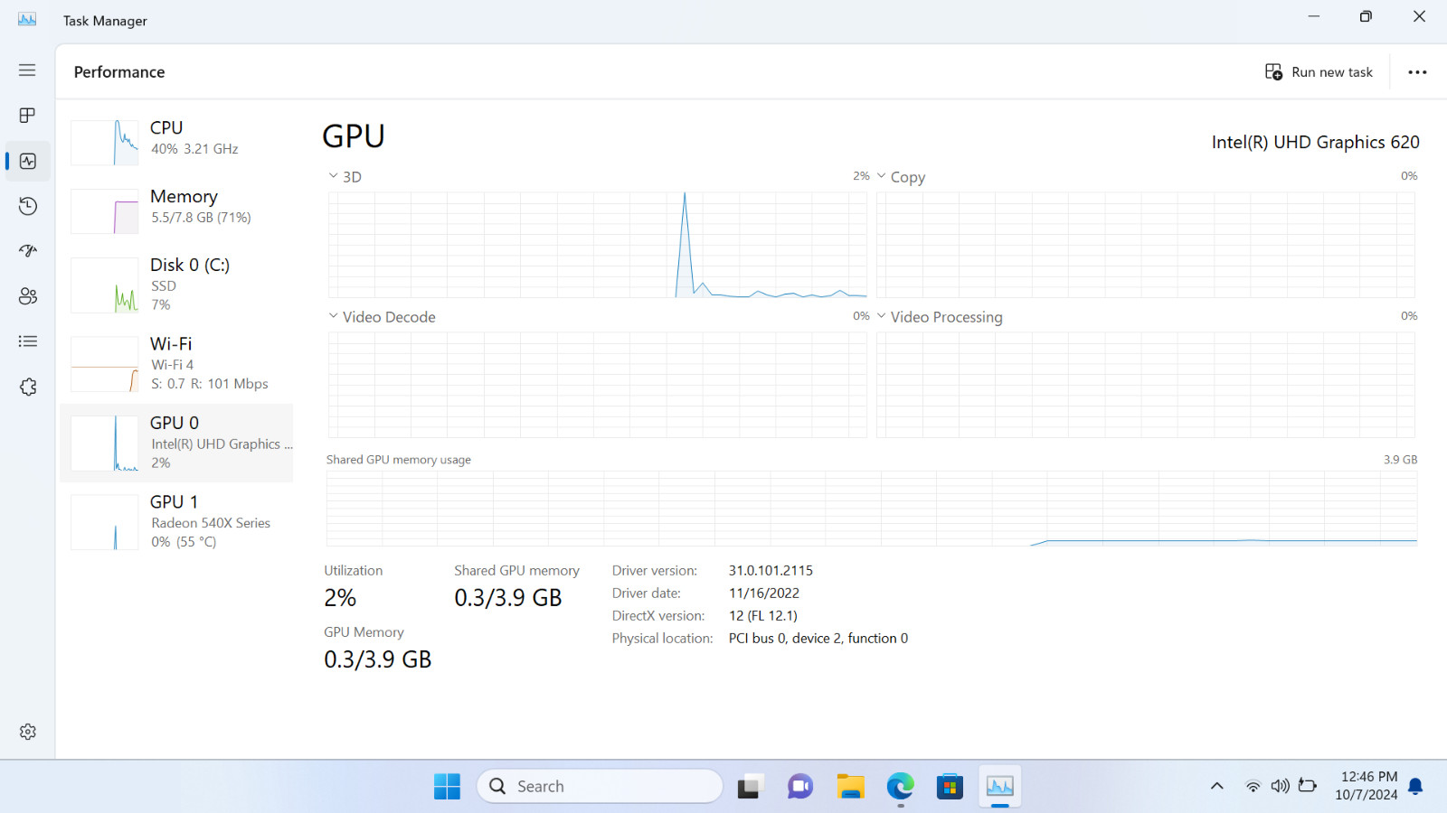This screenshot has width=1447, height=813.
Task: Click the Run new task button
Action: 1319,72
